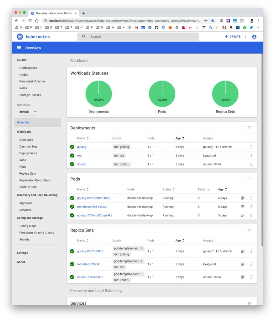The image size is (275, 321).
Task: Click the Pods pie chart
Action: click(162, 93)
